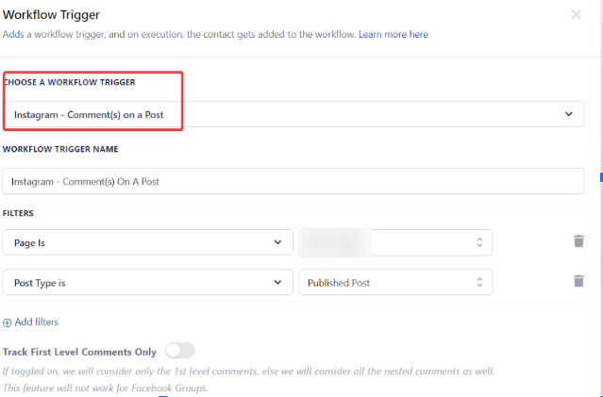
Task: Click up-down arrows on "Published Post" selector
Action: (x=479, y=282)
